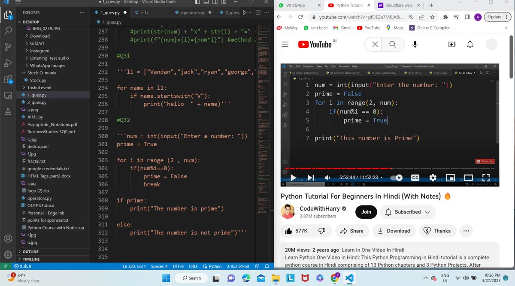
Task: Collapse the DESKTOP folder in Explorer
Action: (21, 21)
